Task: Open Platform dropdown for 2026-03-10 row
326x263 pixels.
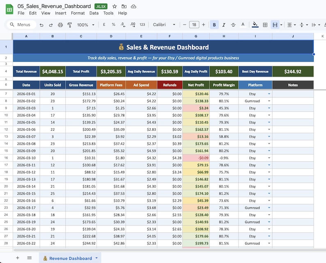Action: (269, 158)
